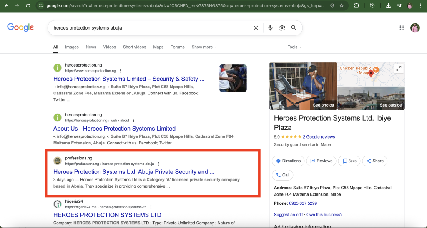Switch to Maps tab
This screenshot has width=427, height=228.
coord(158,47)
